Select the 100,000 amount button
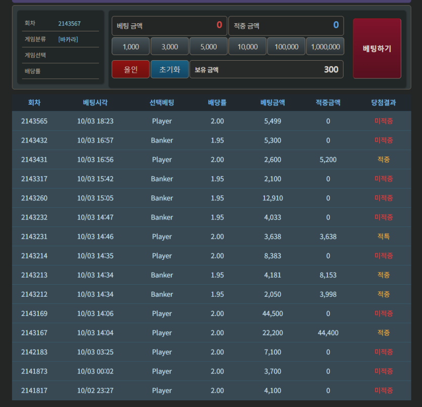This screenshot has height=407, width=422. [x=287, y=47]
